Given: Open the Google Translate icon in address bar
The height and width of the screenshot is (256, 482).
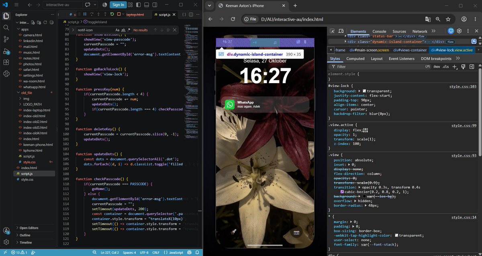Looking at the screenshot, I should [x=428, y=19].
